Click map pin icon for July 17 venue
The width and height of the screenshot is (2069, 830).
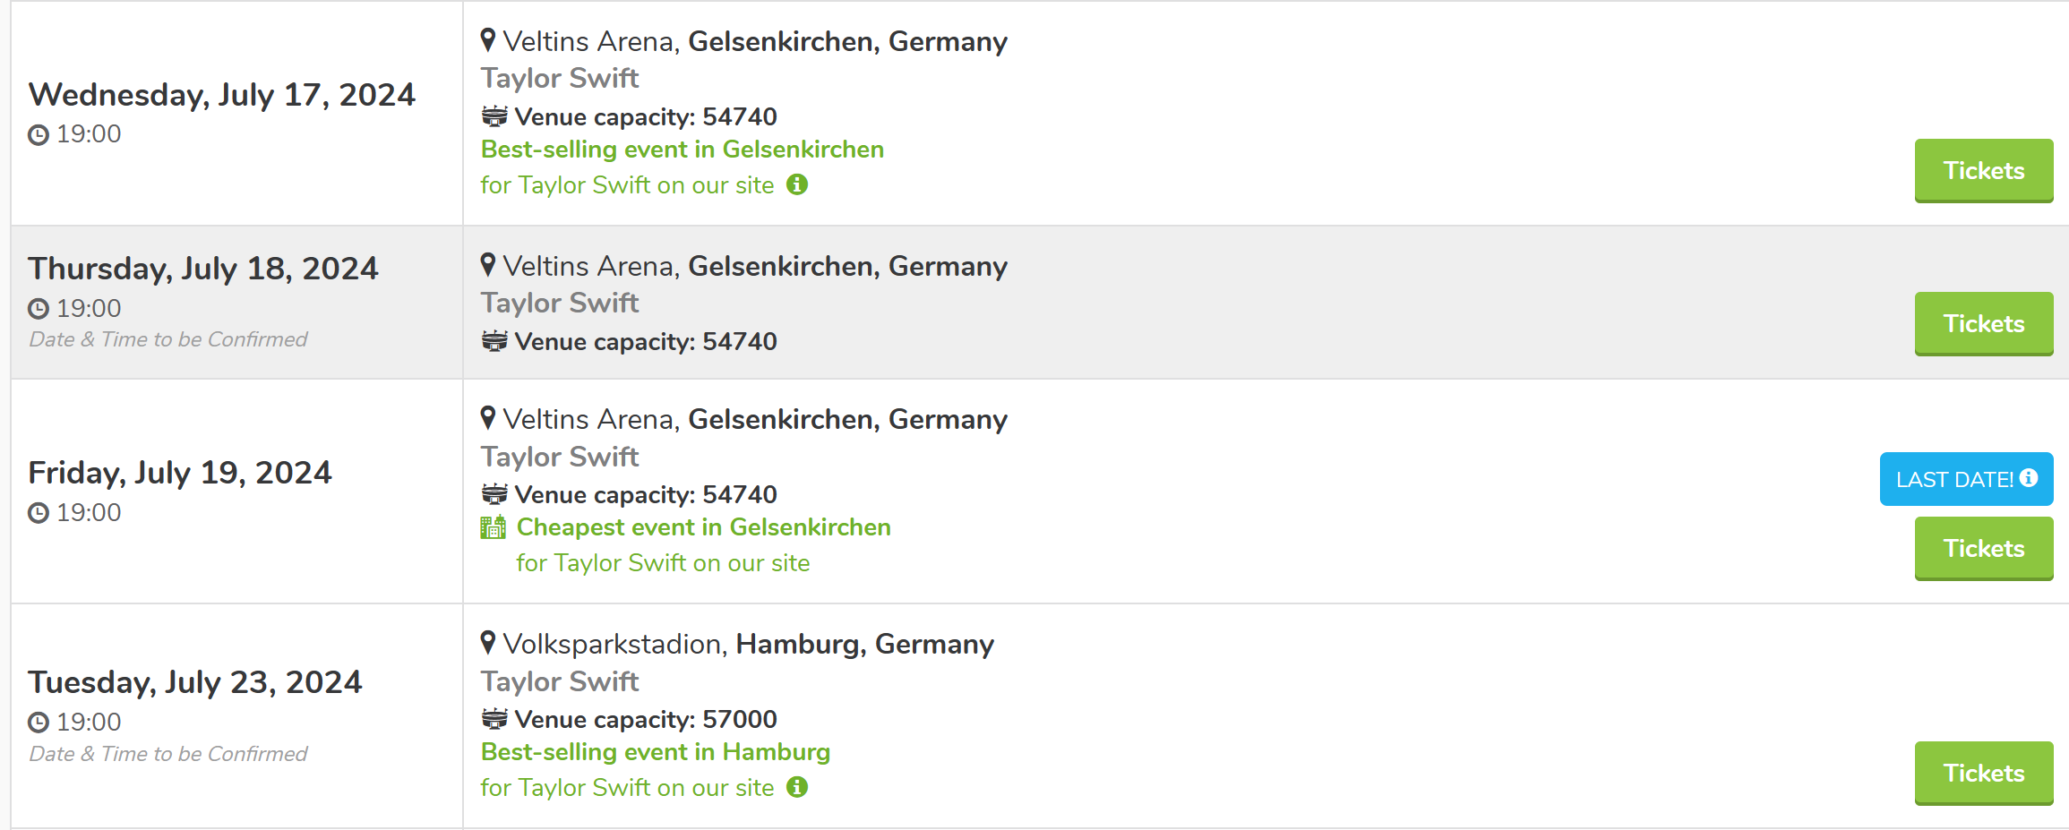(488, 40)
